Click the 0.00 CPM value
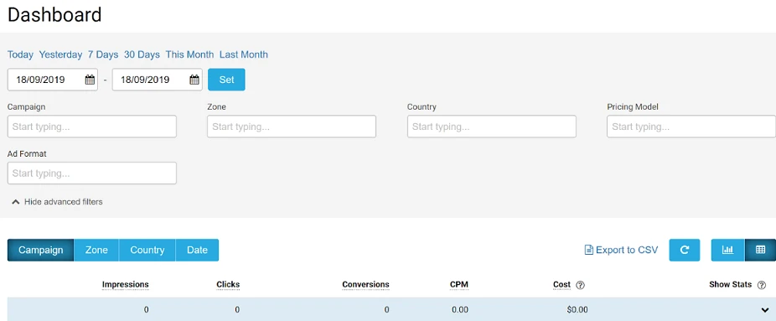This screenshot has width=776, height=321. [x=460, y=310]
